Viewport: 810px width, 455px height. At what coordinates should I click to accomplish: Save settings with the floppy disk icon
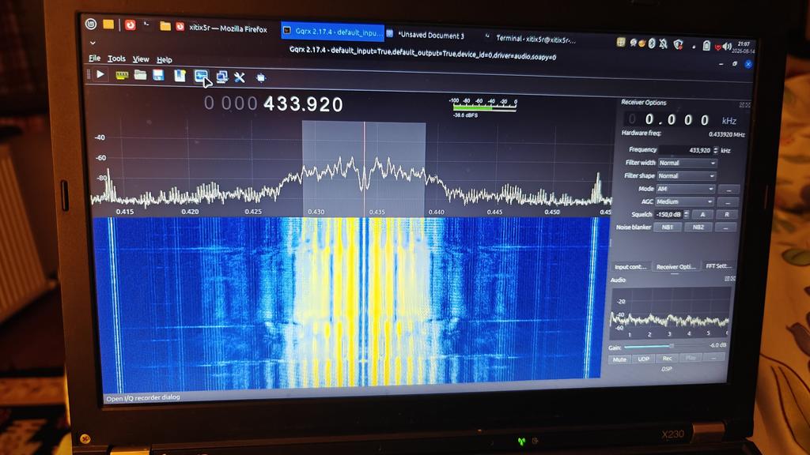[158, 75]
